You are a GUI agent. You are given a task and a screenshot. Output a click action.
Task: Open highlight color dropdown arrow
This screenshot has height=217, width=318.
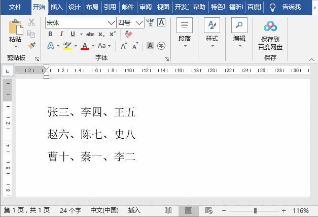click(76, 46)
